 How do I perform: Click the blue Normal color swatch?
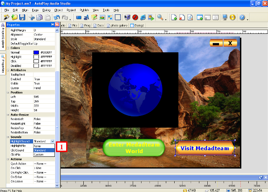click(x=36, y=52)
